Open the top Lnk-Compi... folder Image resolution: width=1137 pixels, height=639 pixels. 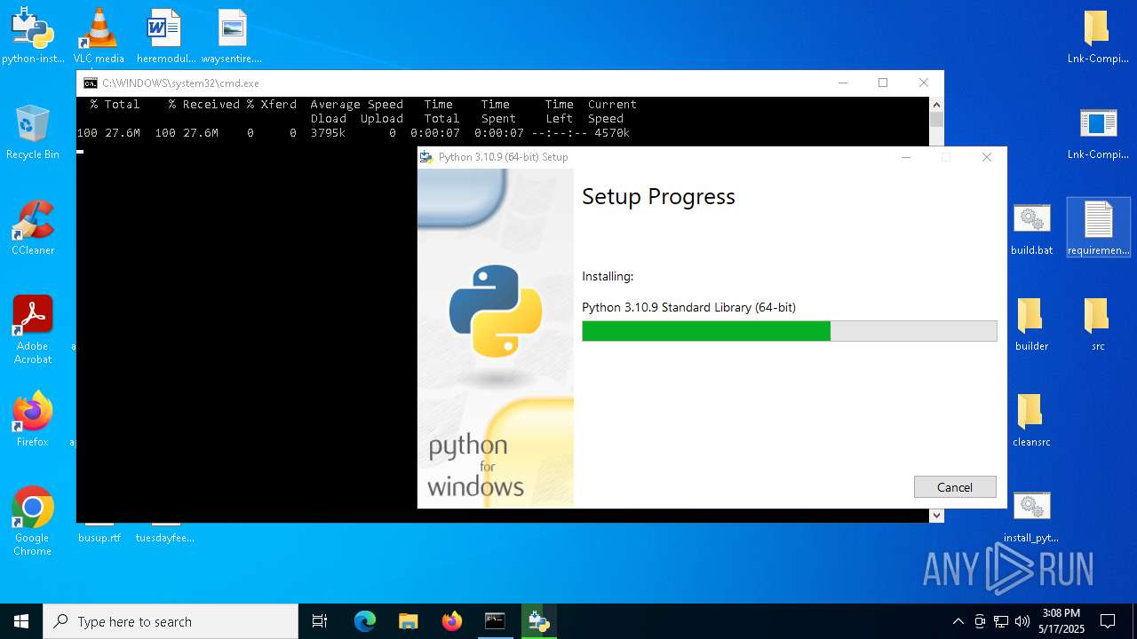pos(1097,35)
